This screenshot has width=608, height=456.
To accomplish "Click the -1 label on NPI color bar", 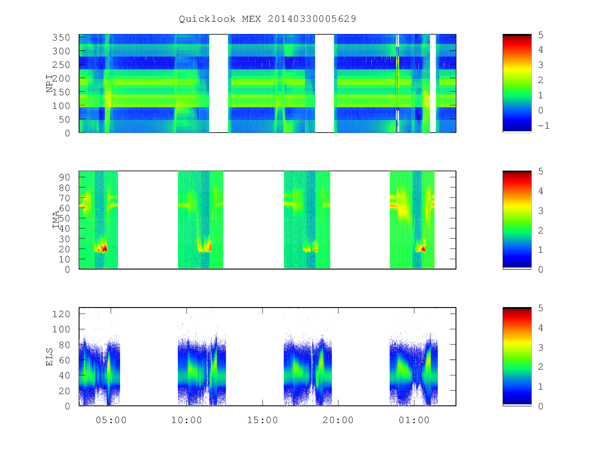I will [x=543, y=126].
